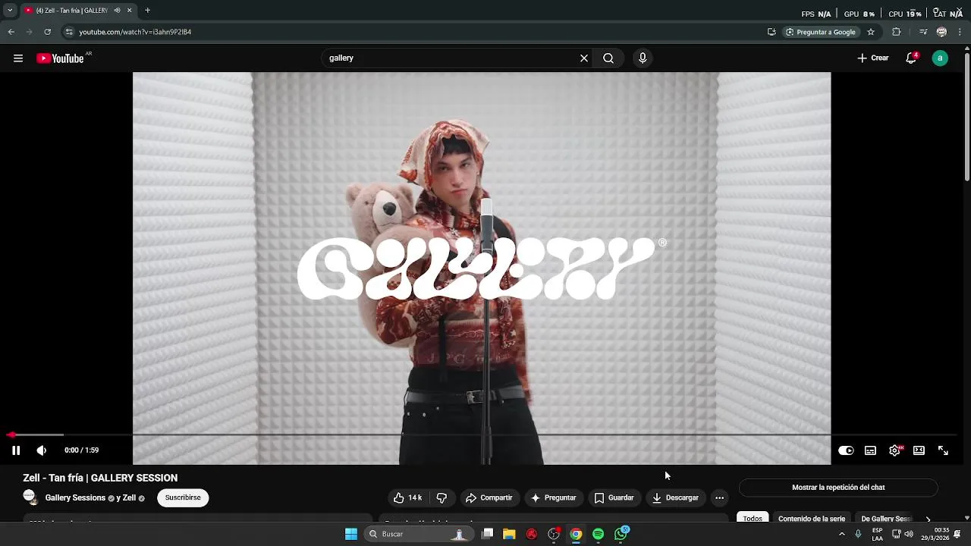Go back in the browser
This screenshot has width=971, height=546.
(11, 32)
